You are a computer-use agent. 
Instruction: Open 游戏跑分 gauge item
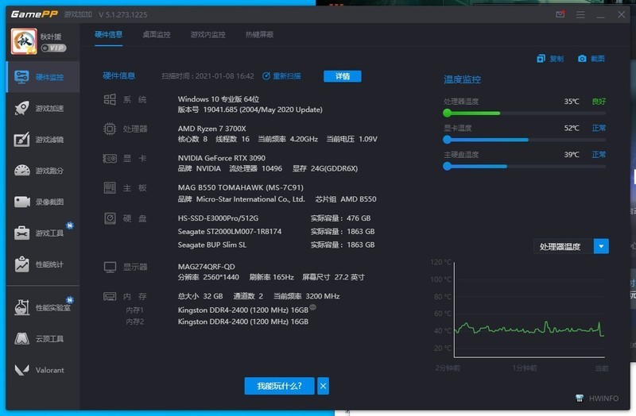tap(43, 171)
